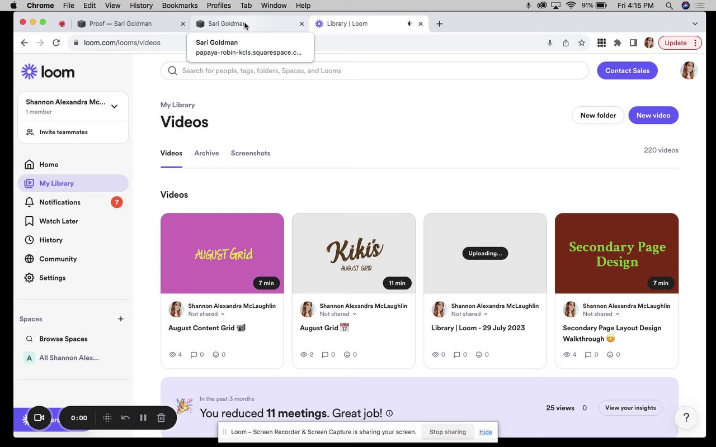Screen dimensions: 716x447
Task: Click the Loom search field
Action: click(x=375, y=70)
